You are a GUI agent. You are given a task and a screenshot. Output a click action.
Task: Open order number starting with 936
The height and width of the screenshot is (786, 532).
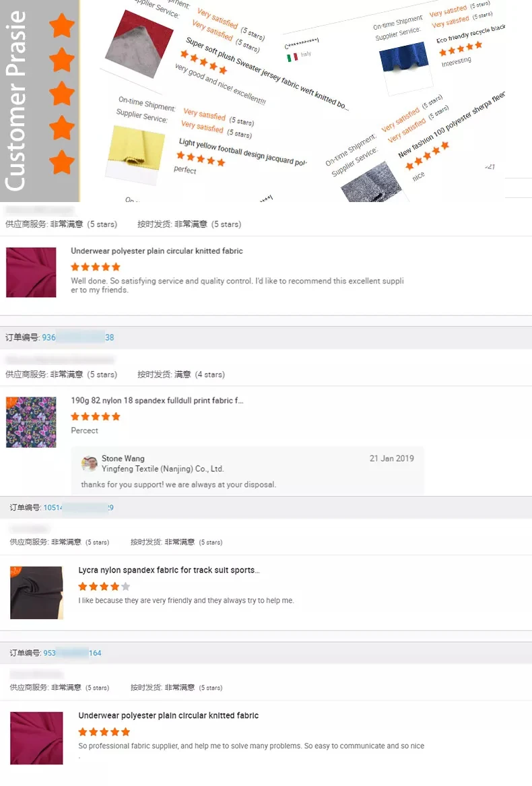(x=77, y=337)
